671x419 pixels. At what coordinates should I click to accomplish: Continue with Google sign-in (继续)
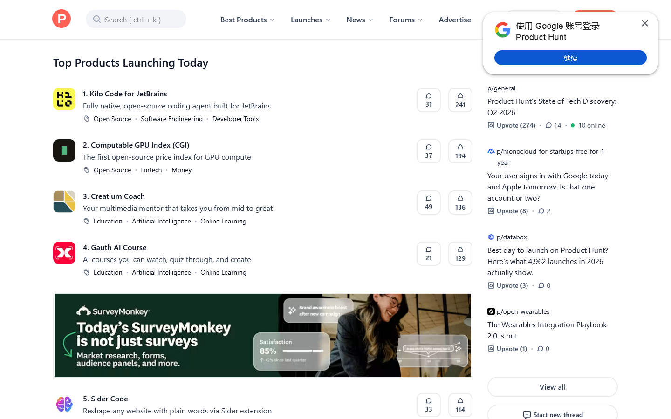pos(570,58)
